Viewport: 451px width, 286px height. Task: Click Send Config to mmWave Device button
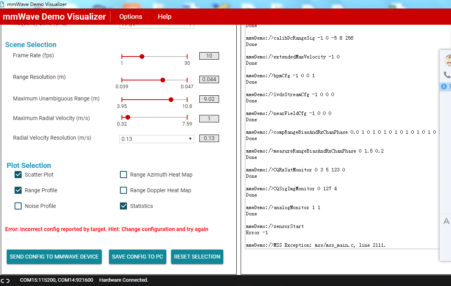tap(54, 257)
